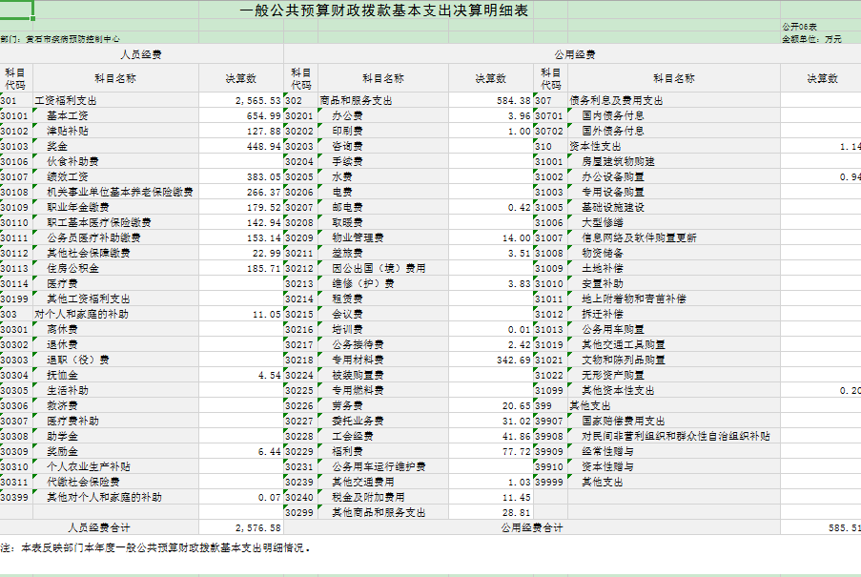Select the 办公设备购置 cell
The width and height of the screenshot is (861, 577).
pos(612,176)
